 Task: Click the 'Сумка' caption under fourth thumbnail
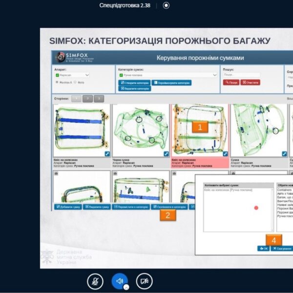[235, 160]
